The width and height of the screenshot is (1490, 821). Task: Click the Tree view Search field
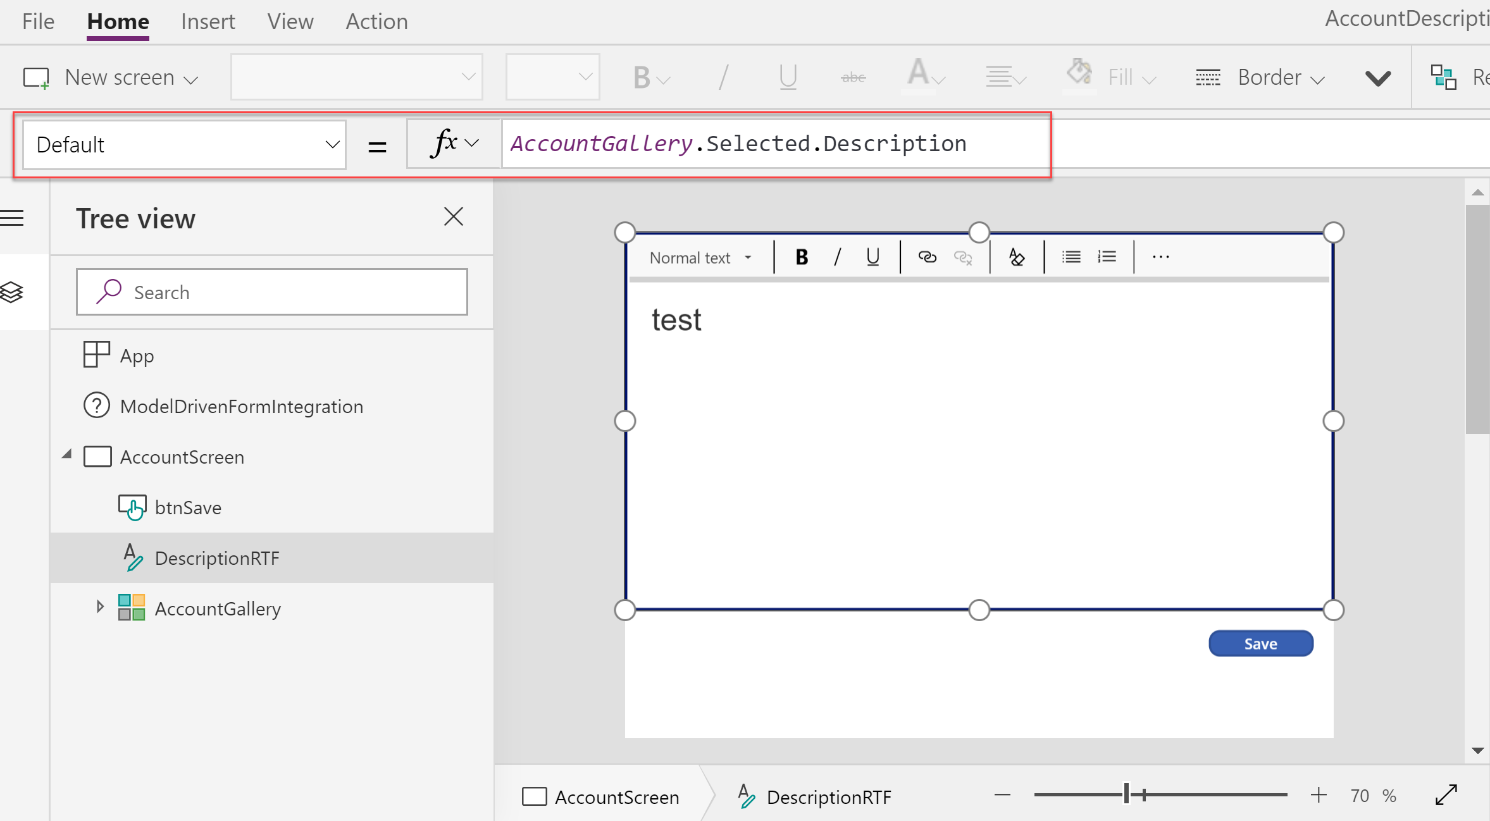[272, 292]
